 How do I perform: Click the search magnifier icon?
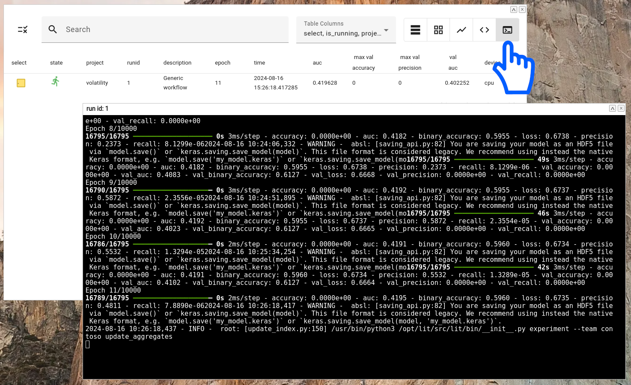[53, 29]
